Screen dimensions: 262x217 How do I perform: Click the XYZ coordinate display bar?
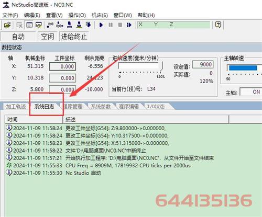click(174, 25)
